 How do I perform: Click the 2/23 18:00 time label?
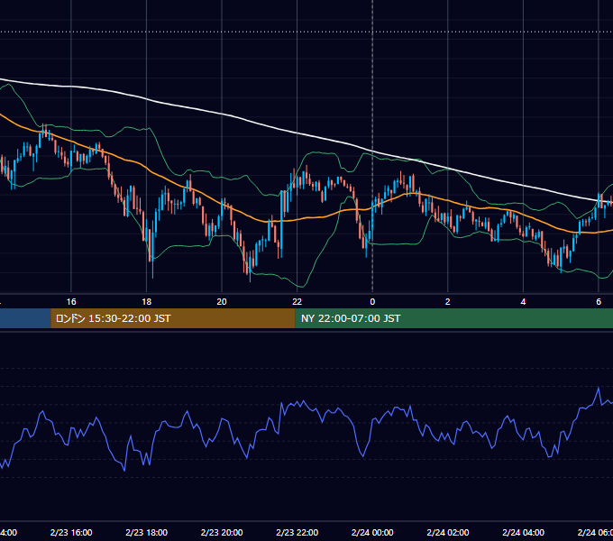click(147, 532)
